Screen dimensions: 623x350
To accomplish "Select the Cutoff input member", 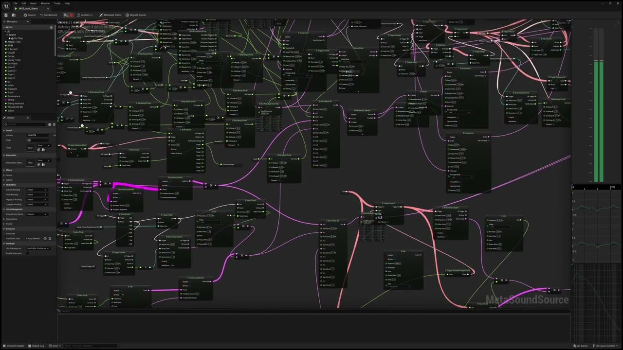I will coord(11,52).
